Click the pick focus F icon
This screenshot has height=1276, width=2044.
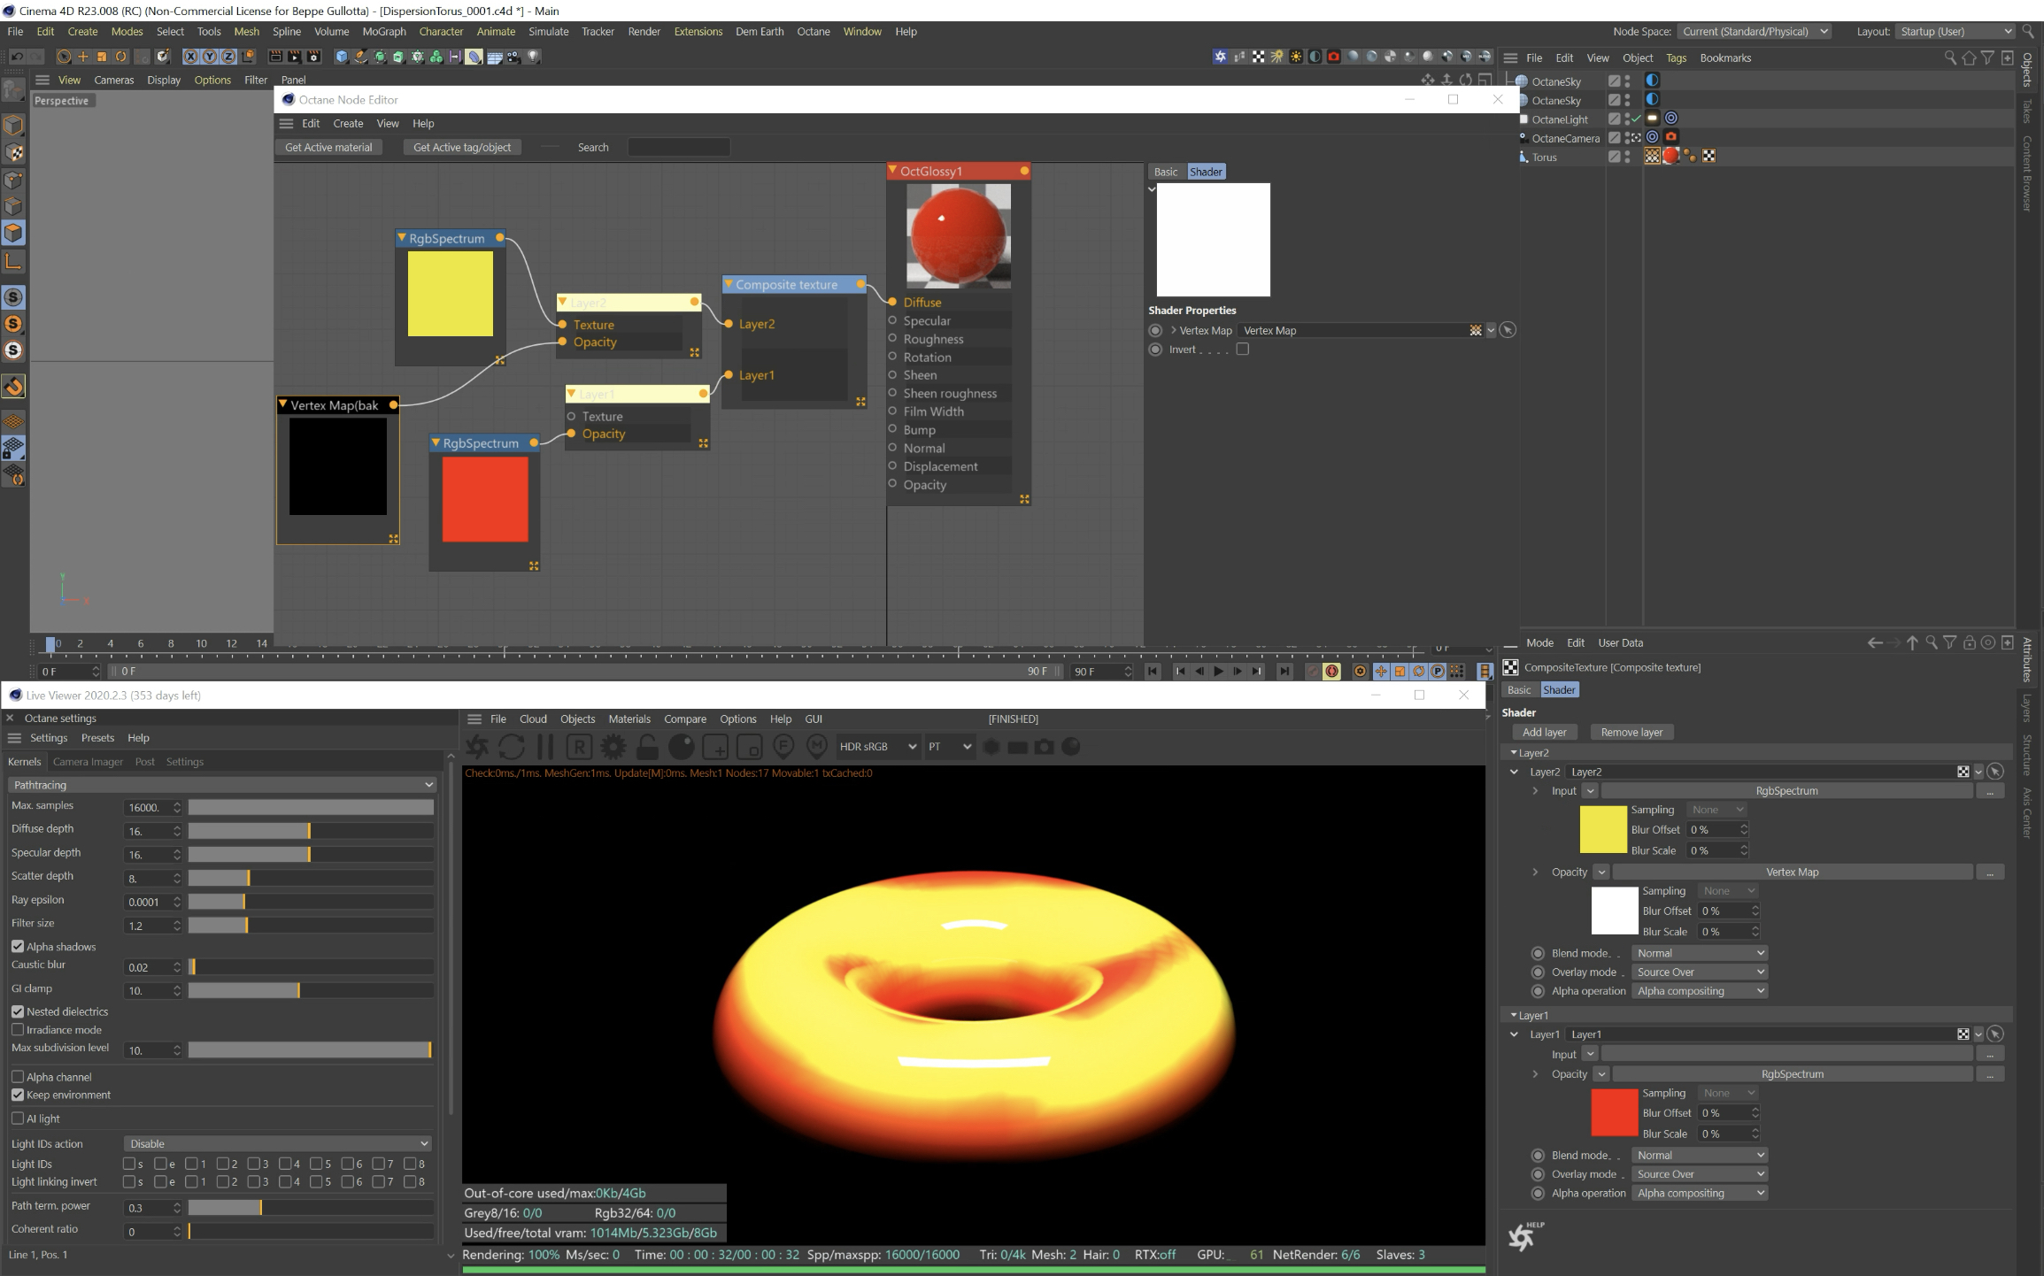pos(783,747)
